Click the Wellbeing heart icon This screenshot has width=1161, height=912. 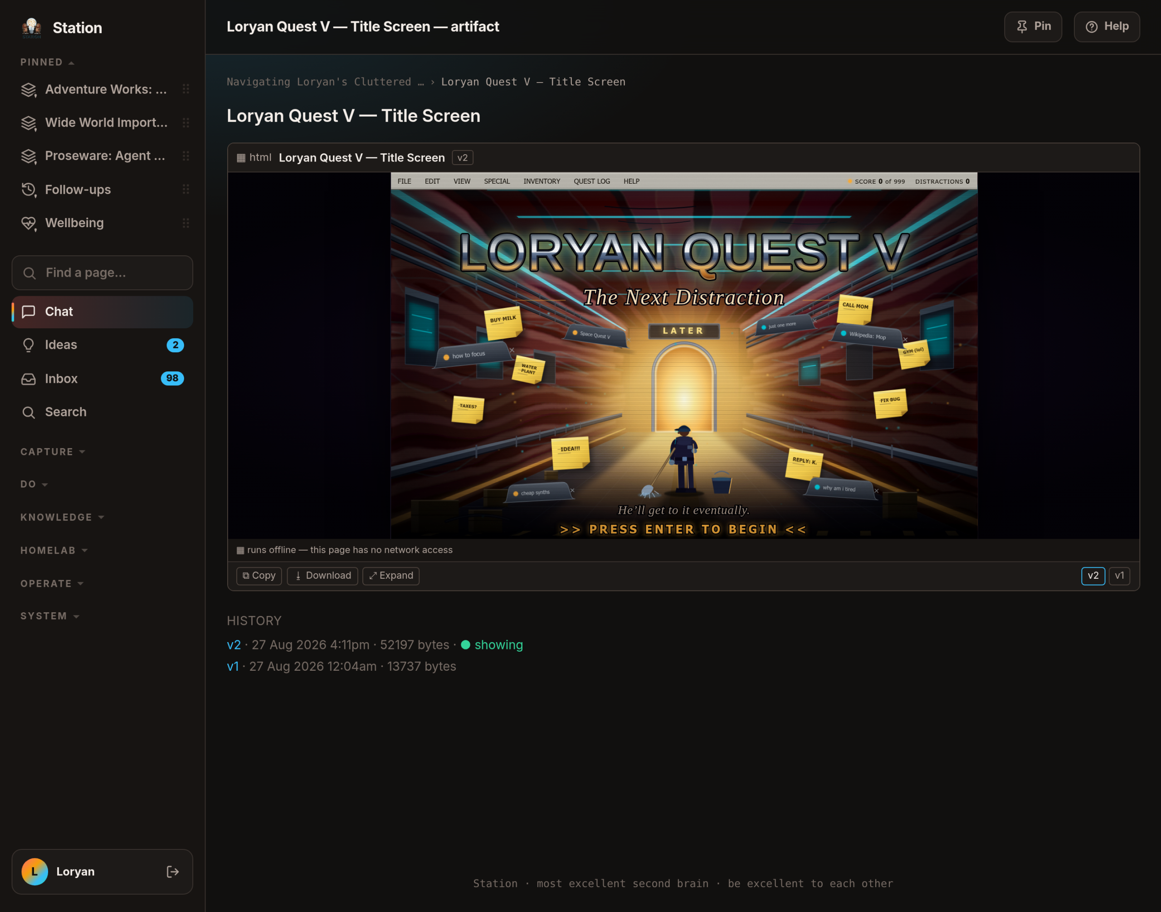click(x=29, y=223)
